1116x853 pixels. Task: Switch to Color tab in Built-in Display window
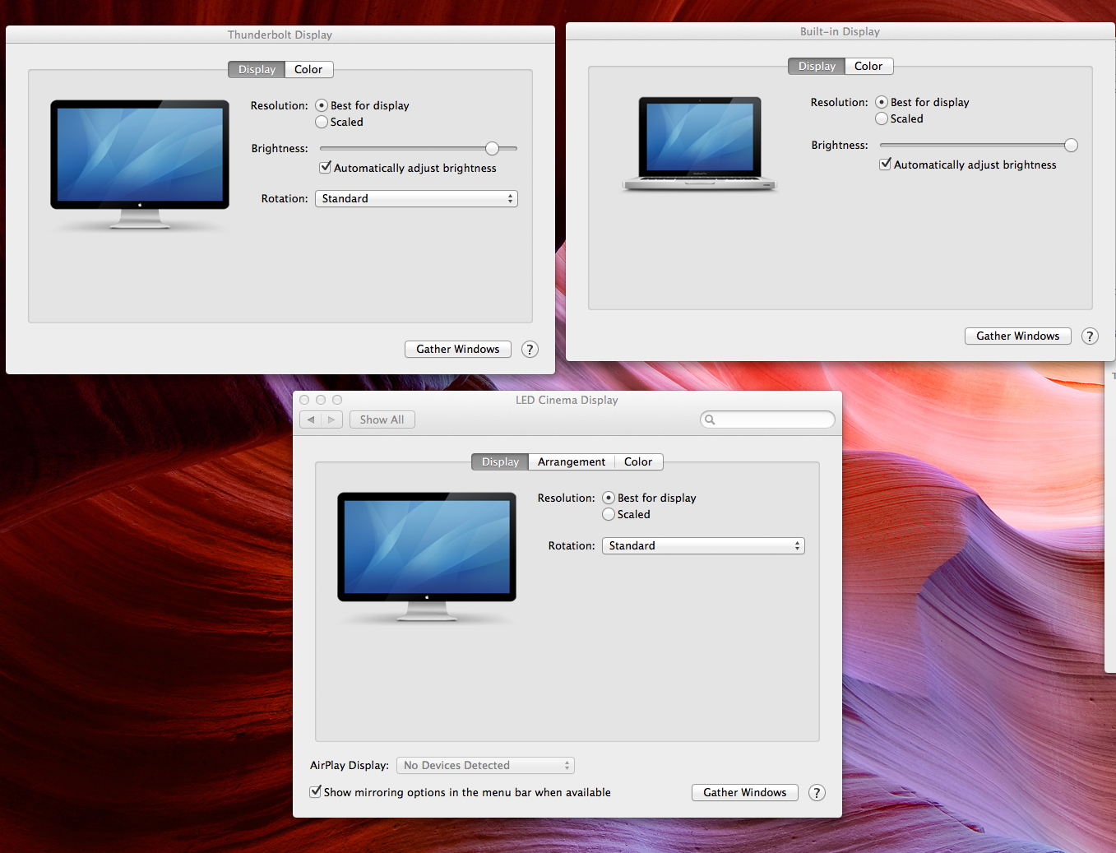pos(869,67)
